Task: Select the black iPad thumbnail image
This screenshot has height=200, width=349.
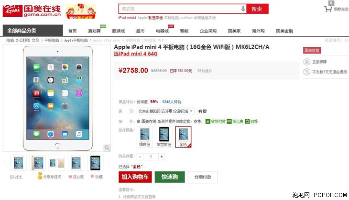Action: coord(95,163)
